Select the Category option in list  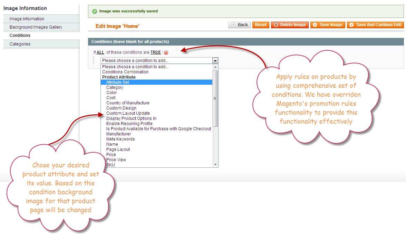pyautogui.click(x=115, y=87)
